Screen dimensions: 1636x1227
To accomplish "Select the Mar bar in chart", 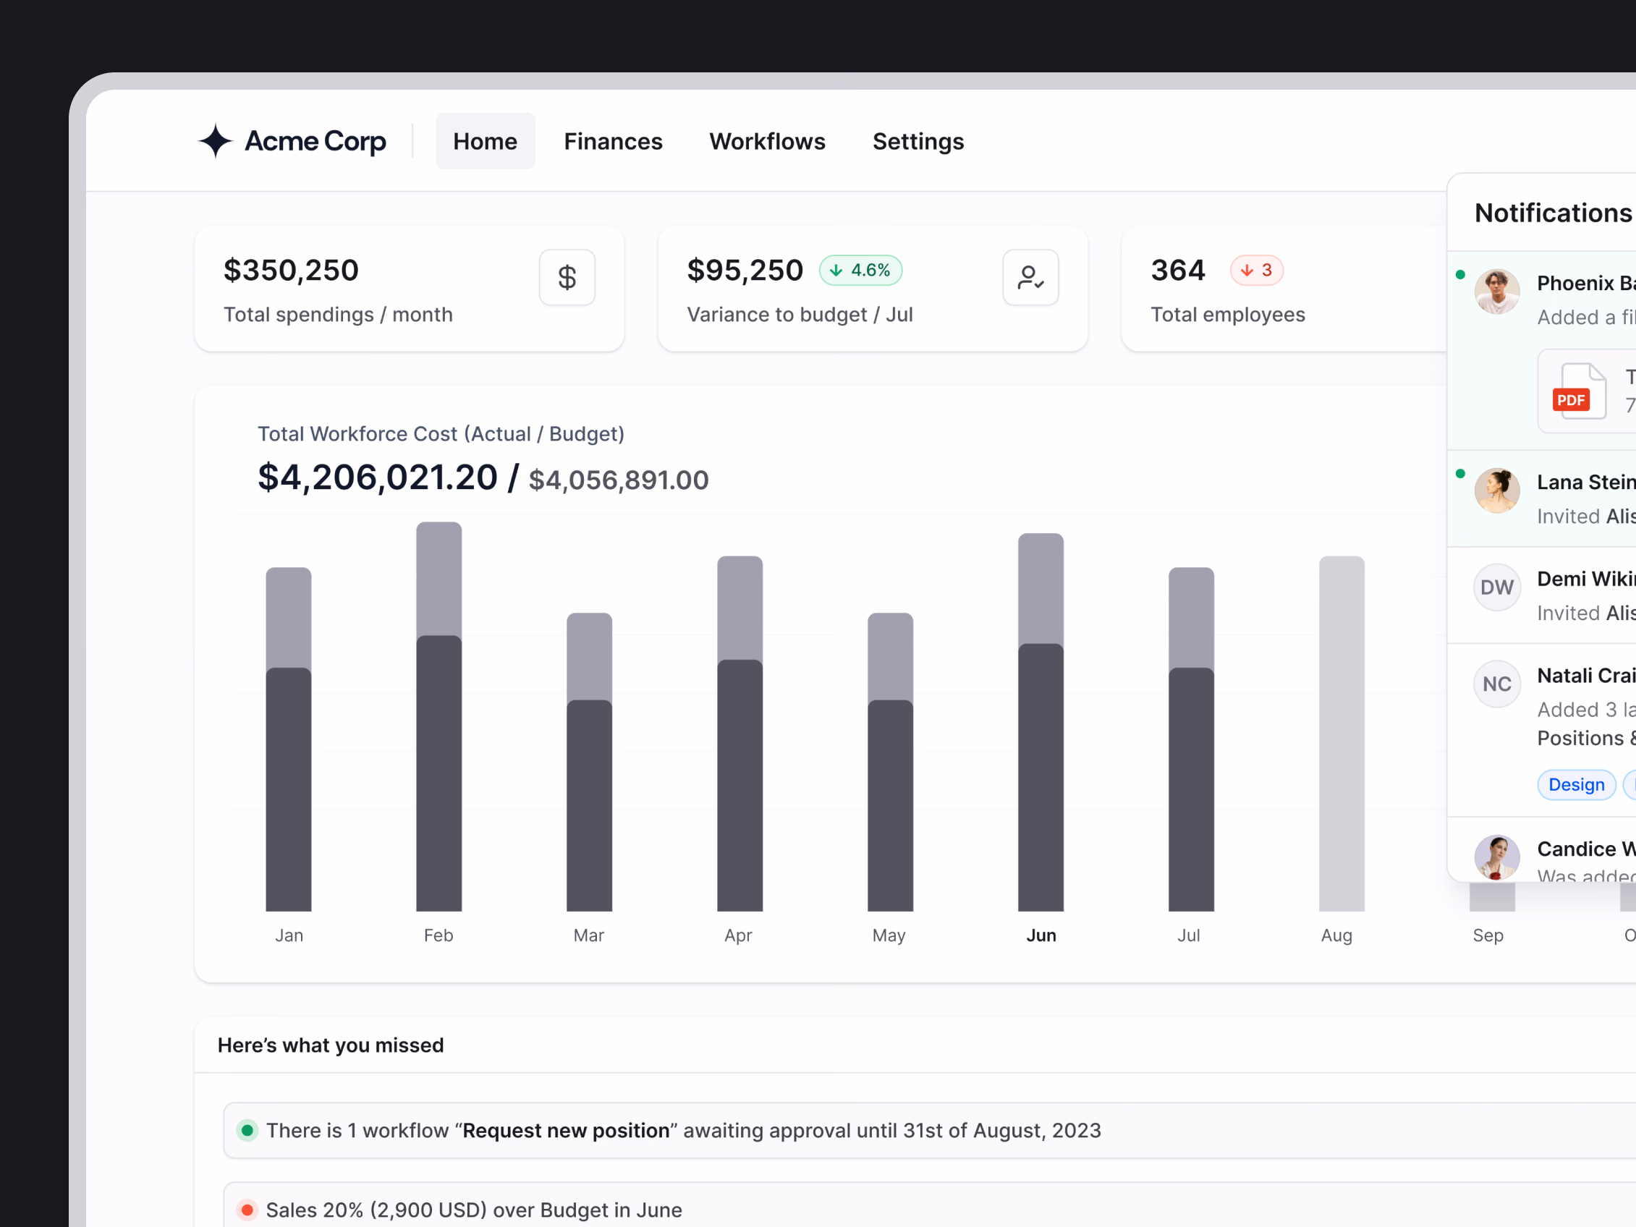I will pyautogui.click(x=590, y=763).
